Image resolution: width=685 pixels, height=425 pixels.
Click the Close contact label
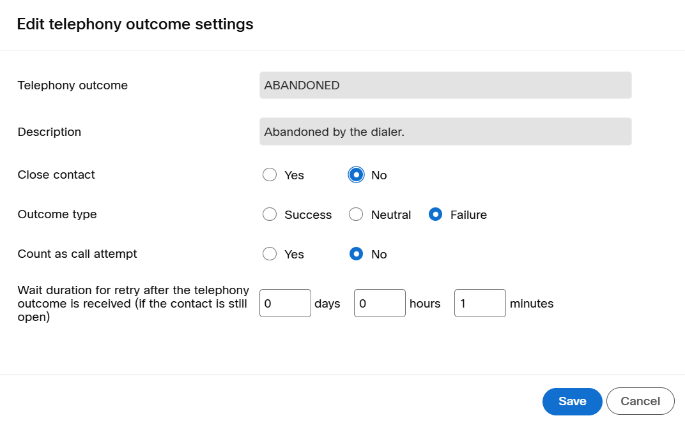coord(56,175)
